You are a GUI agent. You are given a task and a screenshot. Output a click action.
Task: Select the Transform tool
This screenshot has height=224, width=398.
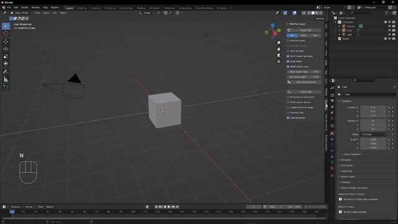6,63
